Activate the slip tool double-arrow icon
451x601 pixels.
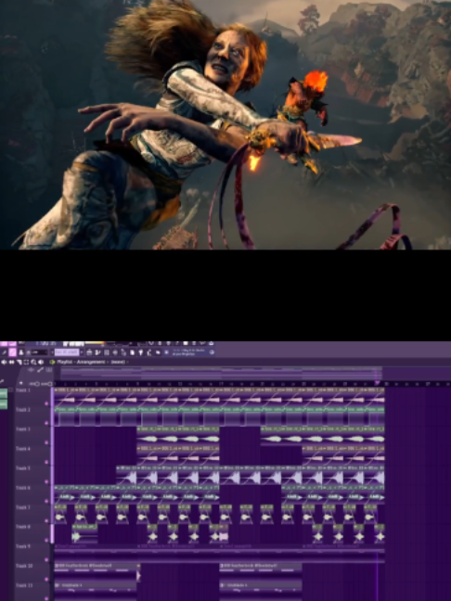11,362
